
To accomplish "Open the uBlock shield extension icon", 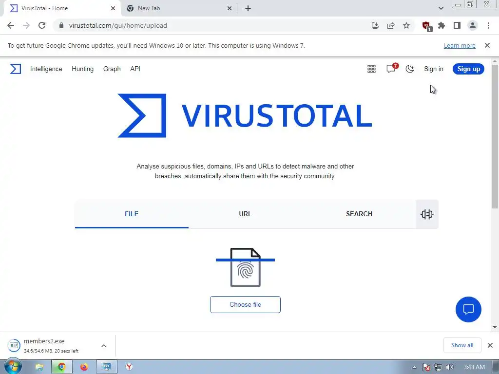I will pos(427,26).
